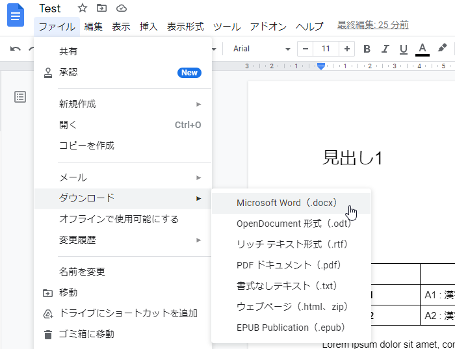
Task: Select the highlight color pen icon
Action: pos(442,49)
